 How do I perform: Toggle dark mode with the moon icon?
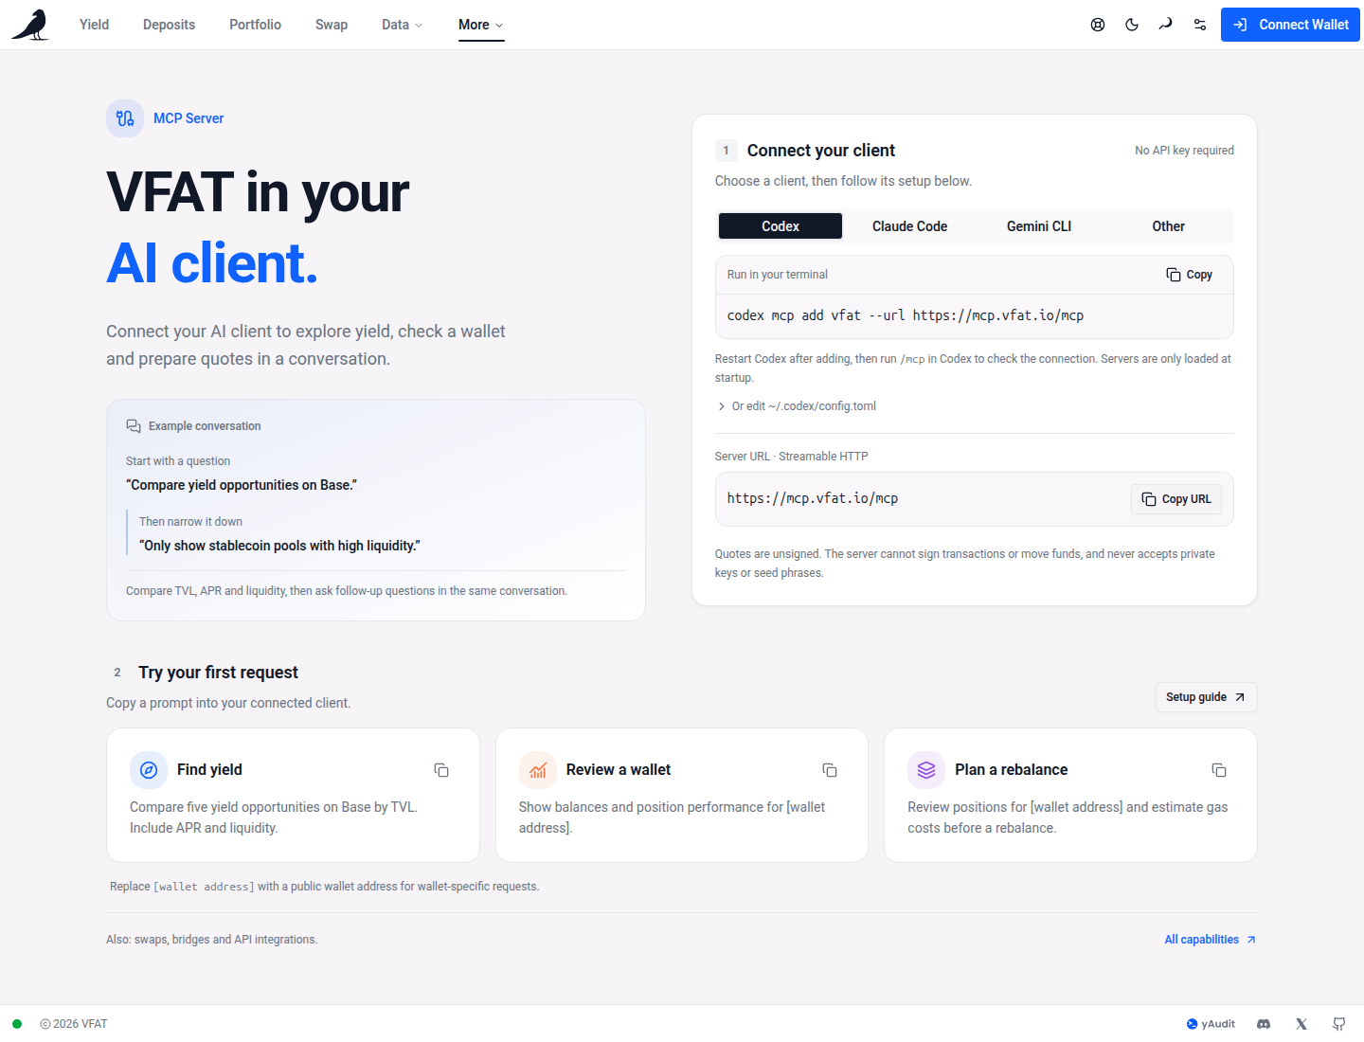pyautogui.click(x=1132, y=25)
